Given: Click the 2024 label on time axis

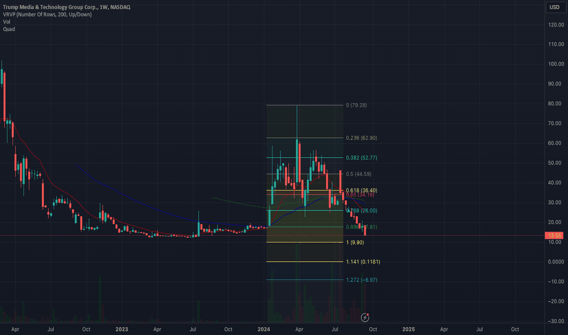Looking at the screenshot, I should [x=264, y=329].
